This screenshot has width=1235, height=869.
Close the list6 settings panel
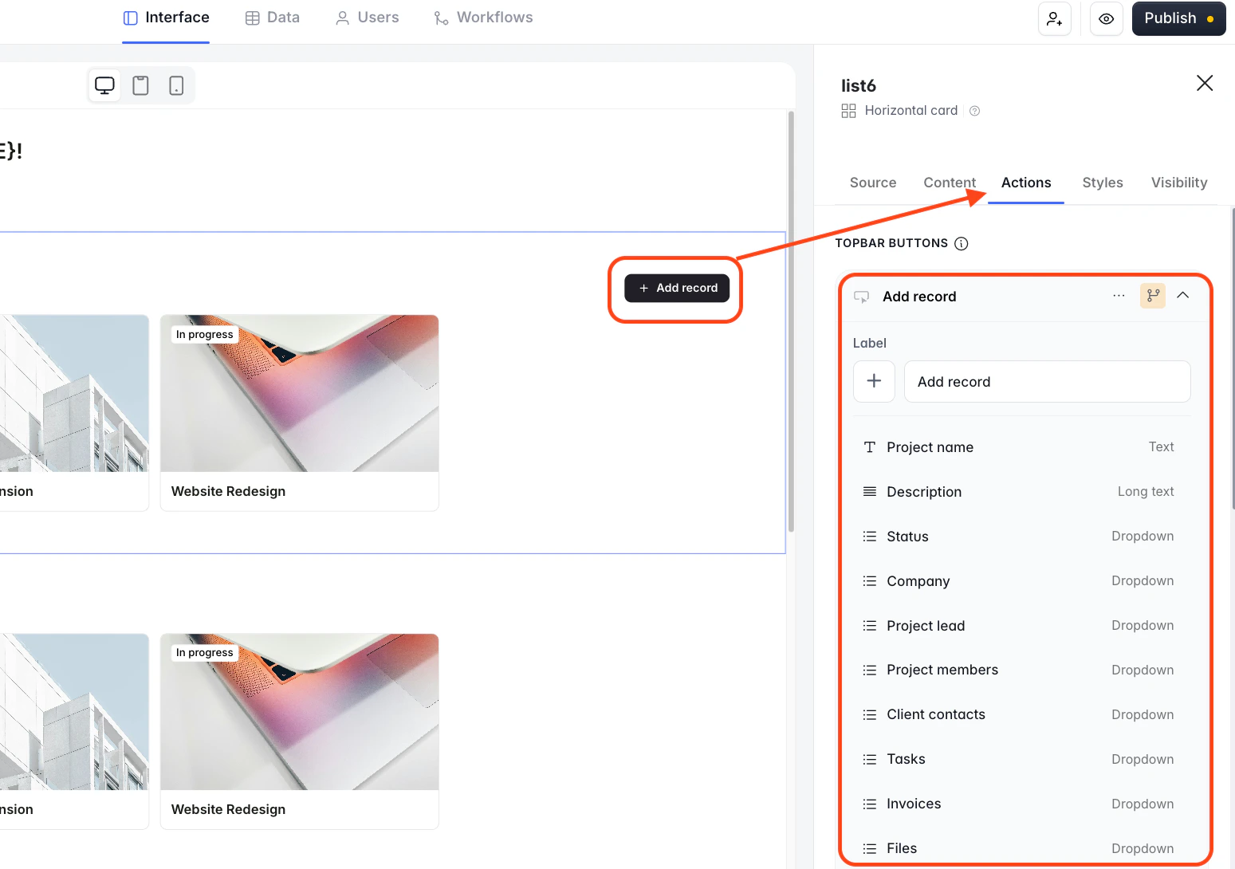pyautogui.click(x=1205, y=83)
